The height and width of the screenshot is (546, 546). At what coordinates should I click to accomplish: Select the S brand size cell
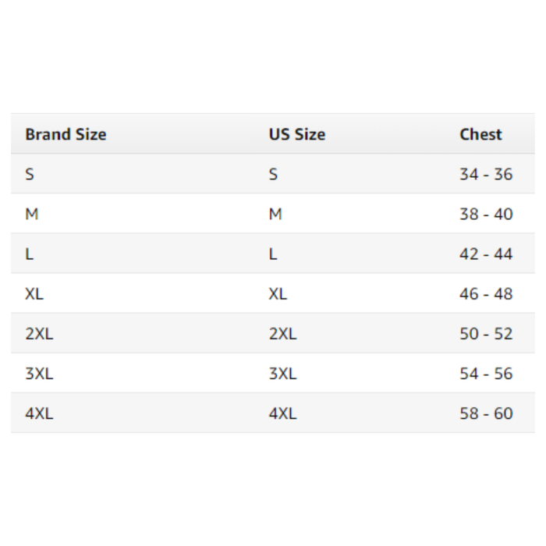coord(30,174)
